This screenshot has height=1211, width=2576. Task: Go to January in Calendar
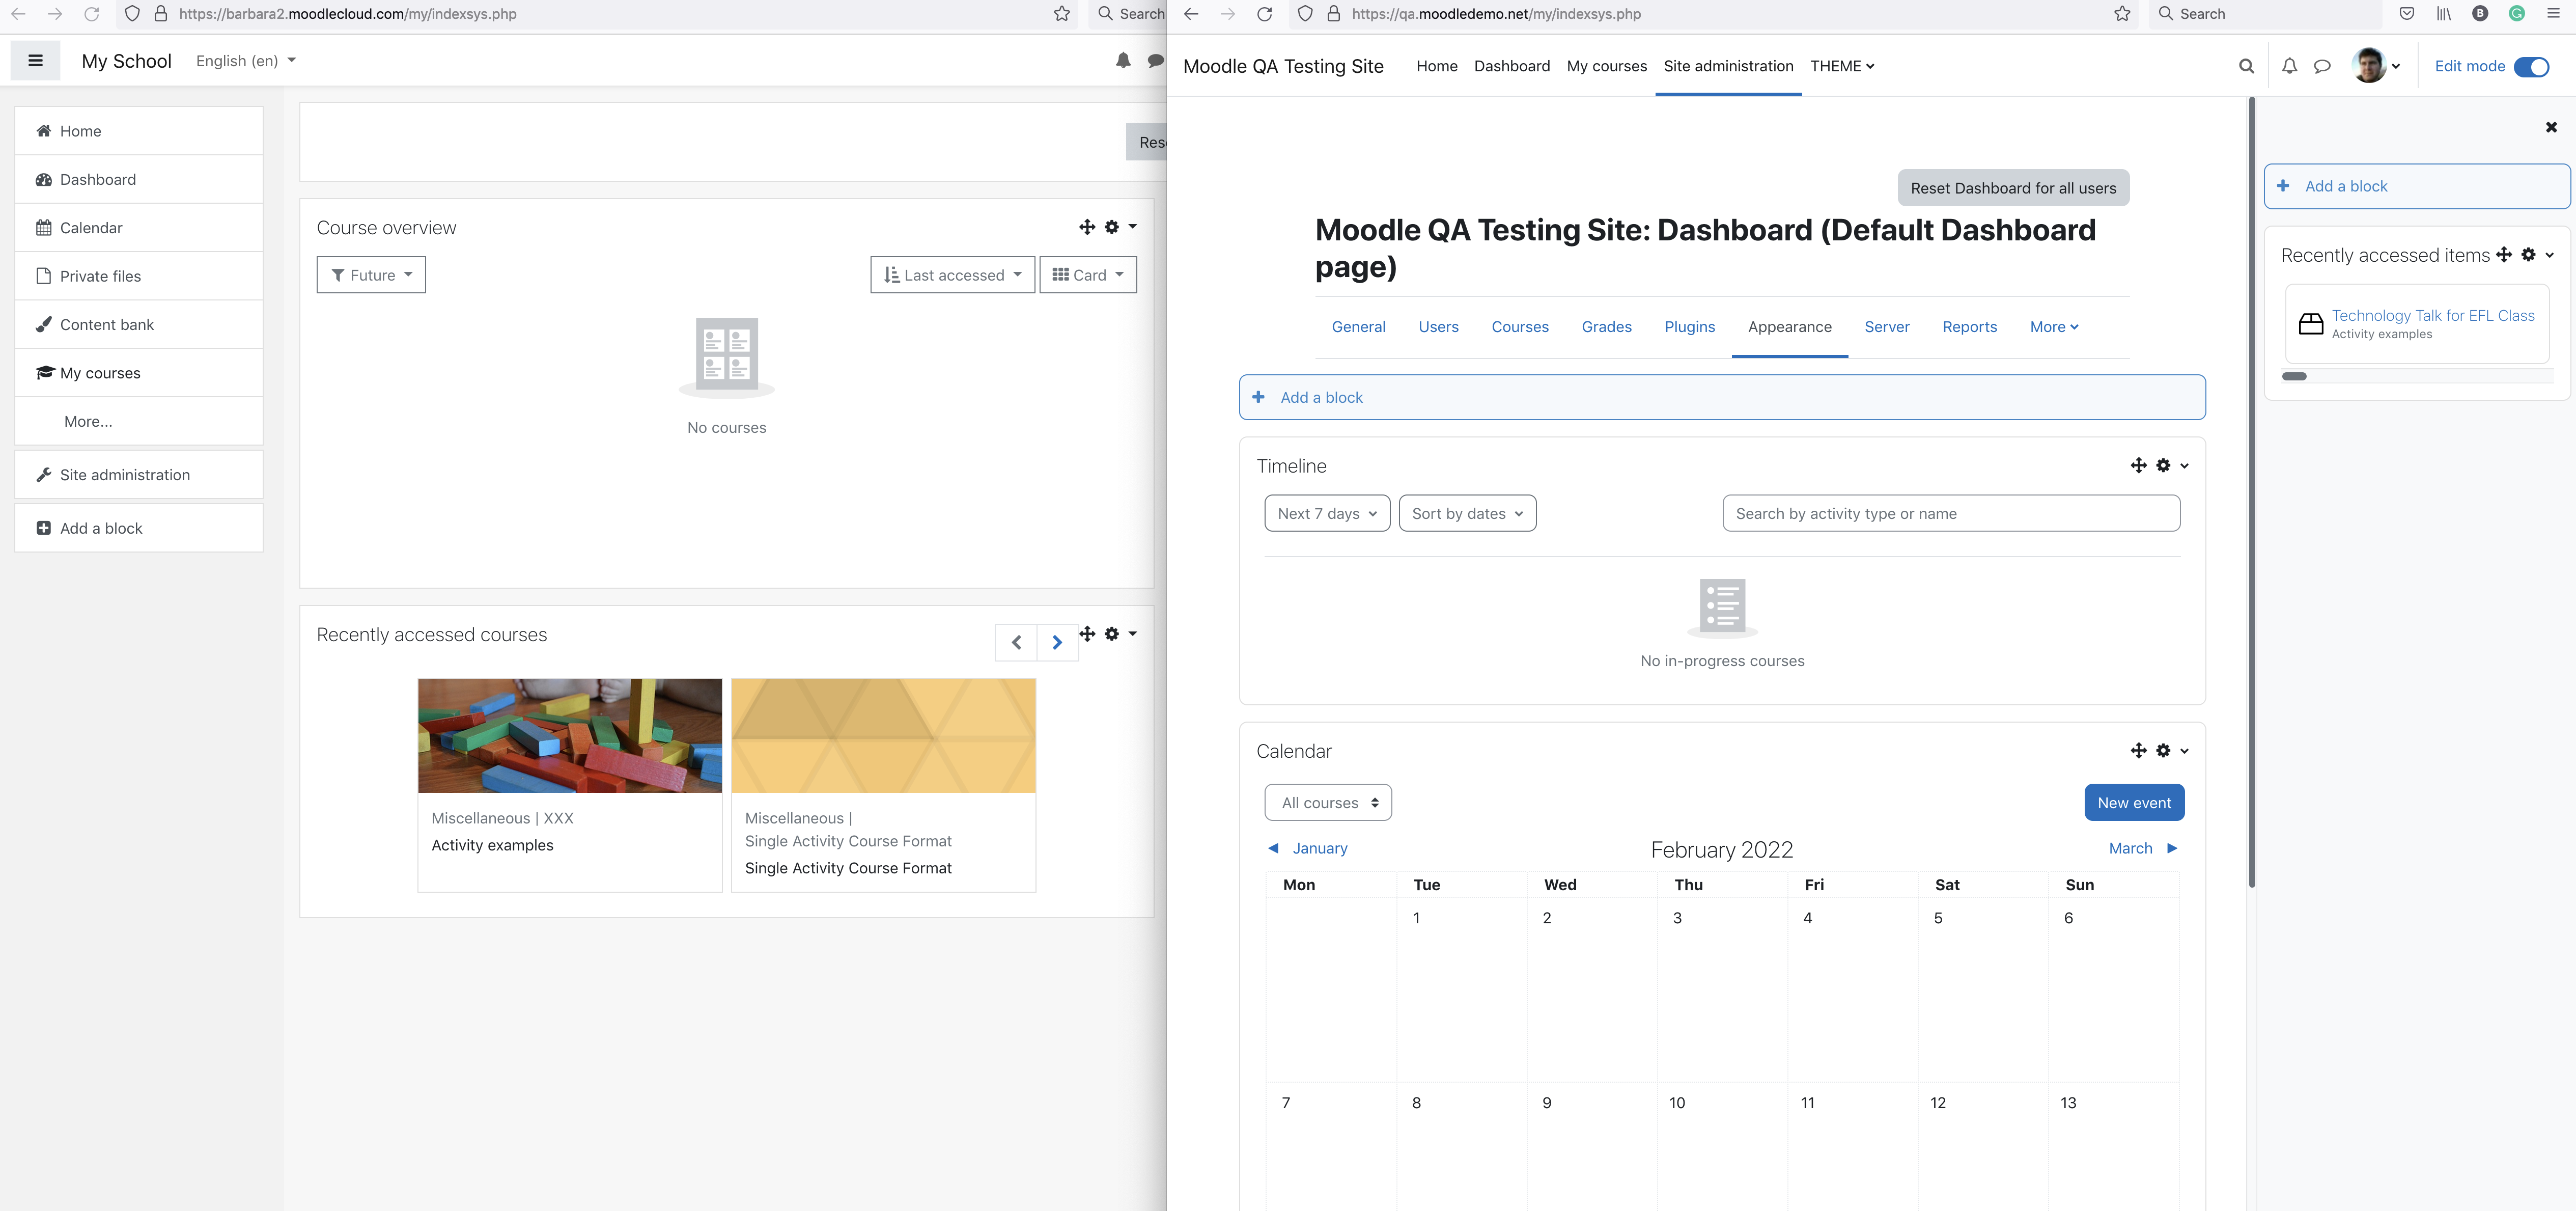[1308, 848]
